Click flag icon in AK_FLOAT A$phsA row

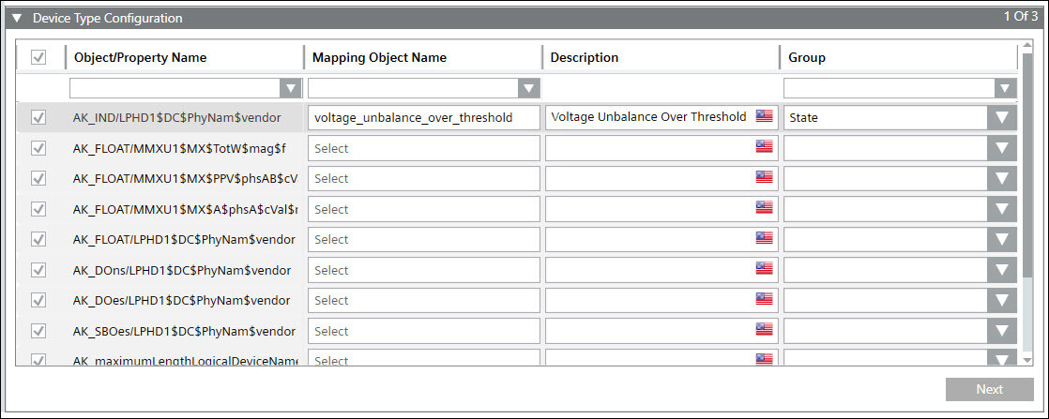[x=764, y=208]
